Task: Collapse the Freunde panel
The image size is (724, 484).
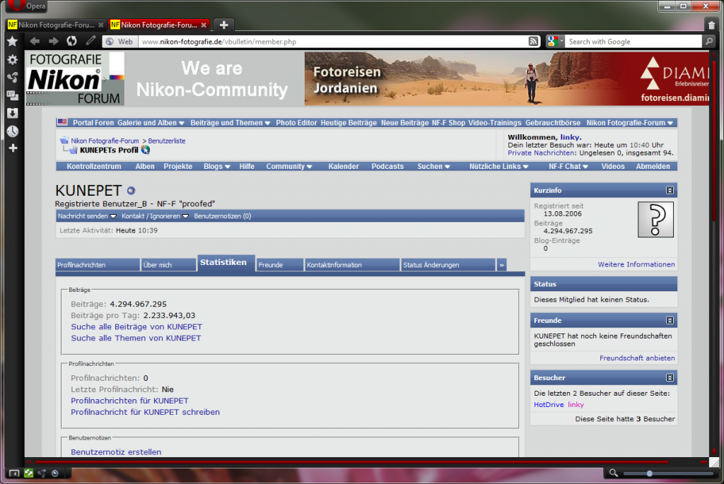Action: point(670,320)
